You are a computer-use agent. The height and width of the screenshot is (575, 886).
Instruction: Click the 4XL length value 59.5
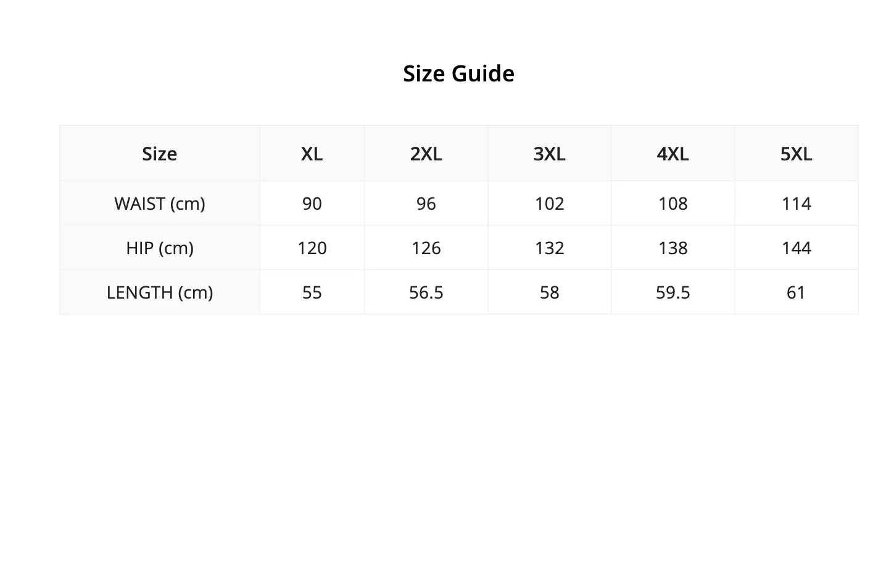(x=673, y=292)
